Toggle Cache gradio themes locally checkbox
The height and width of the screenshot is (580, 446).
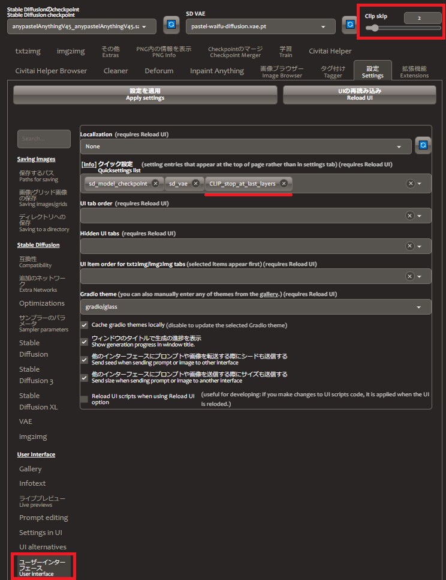85,325
